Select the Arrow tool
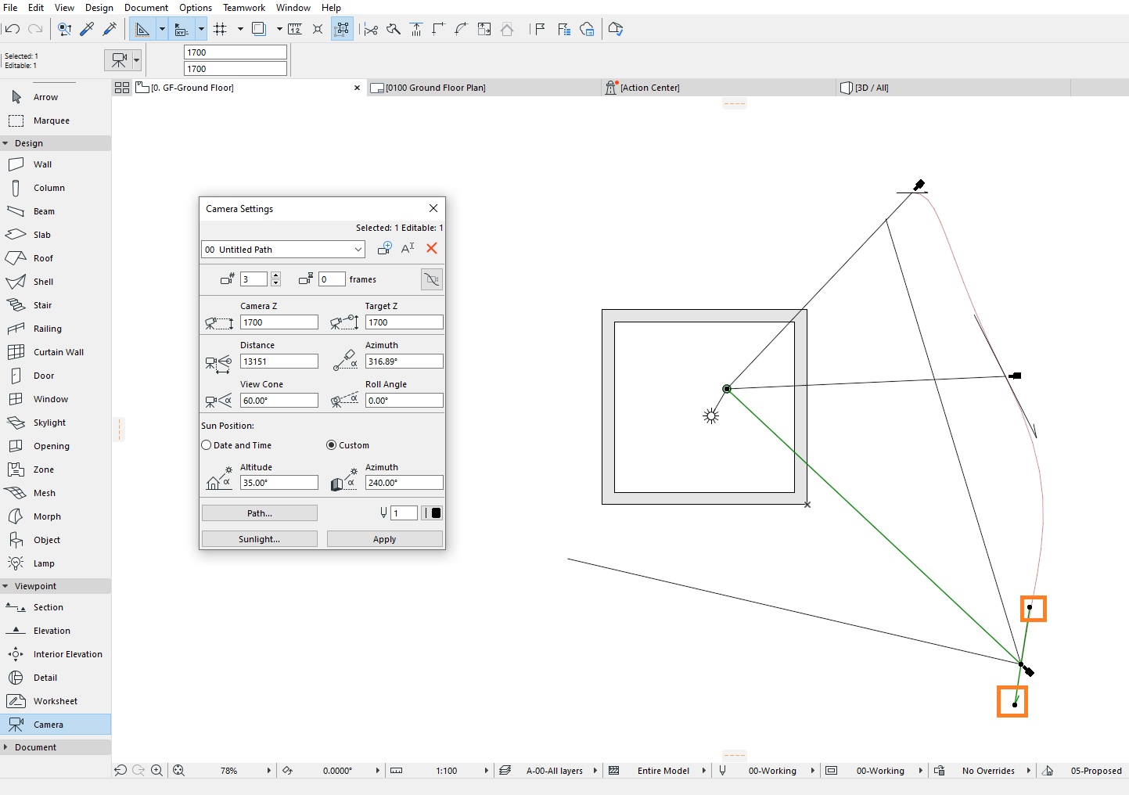 coord(45,97)
